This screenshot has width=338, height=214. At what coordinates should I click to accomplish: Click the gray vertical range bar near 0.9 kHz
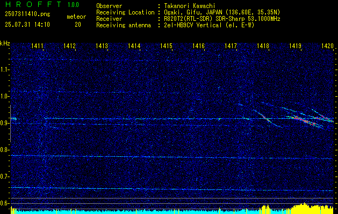[x=10, y=124]
